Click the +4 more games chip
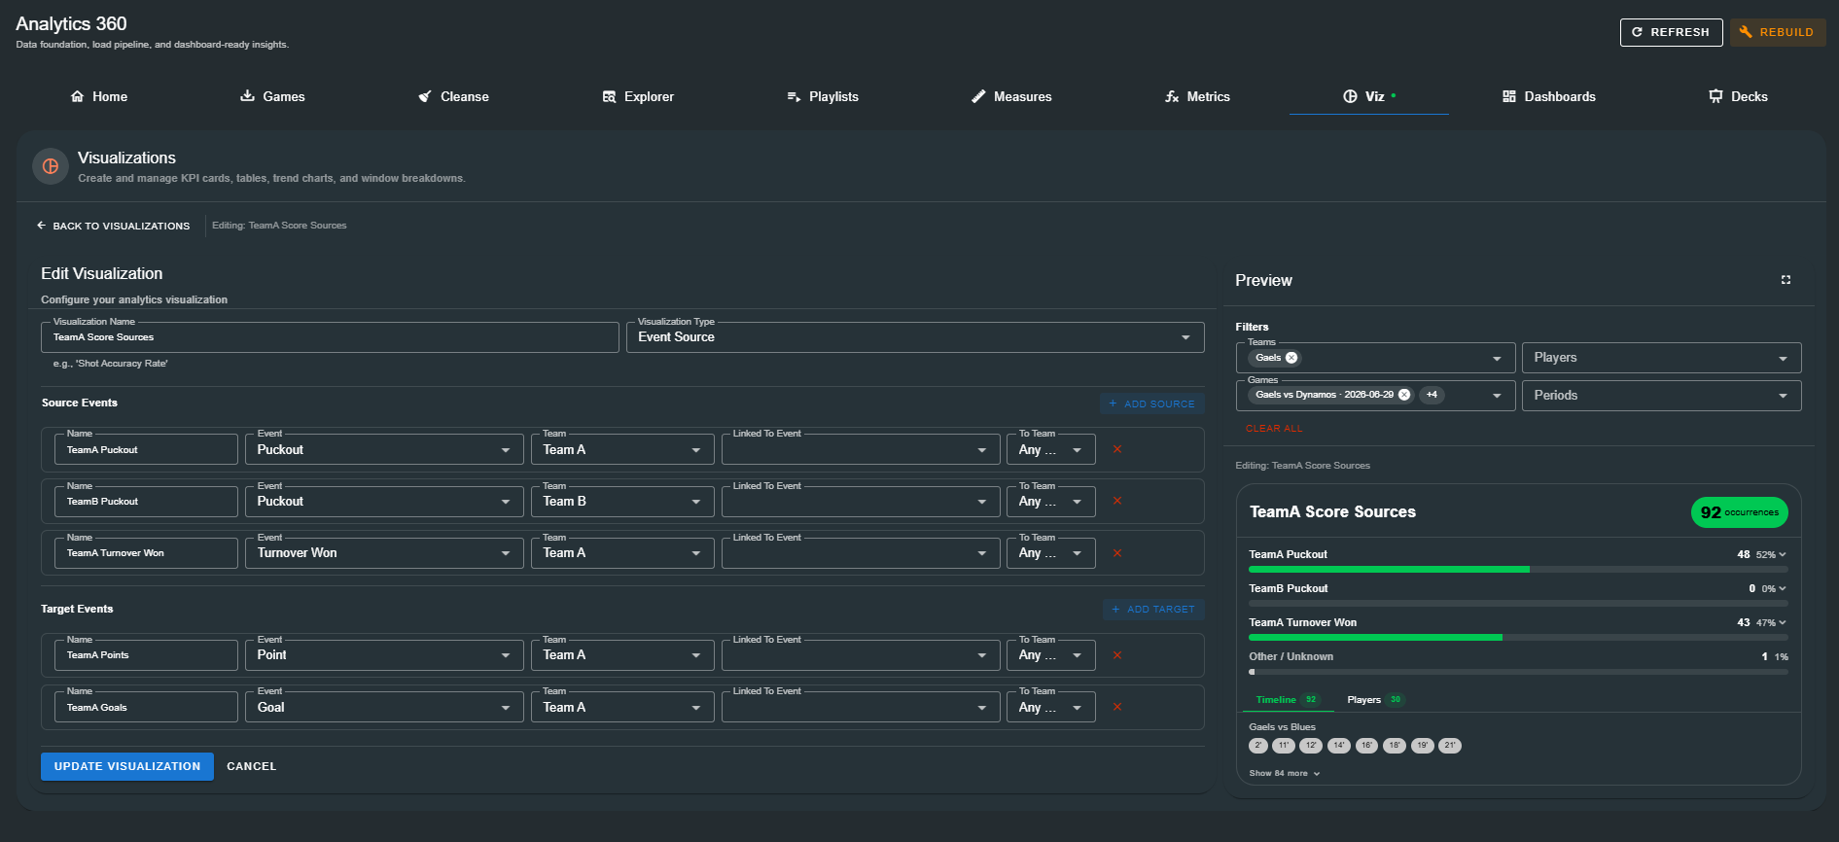Viewport: 1839px width, 842px height. [1432, 395]
